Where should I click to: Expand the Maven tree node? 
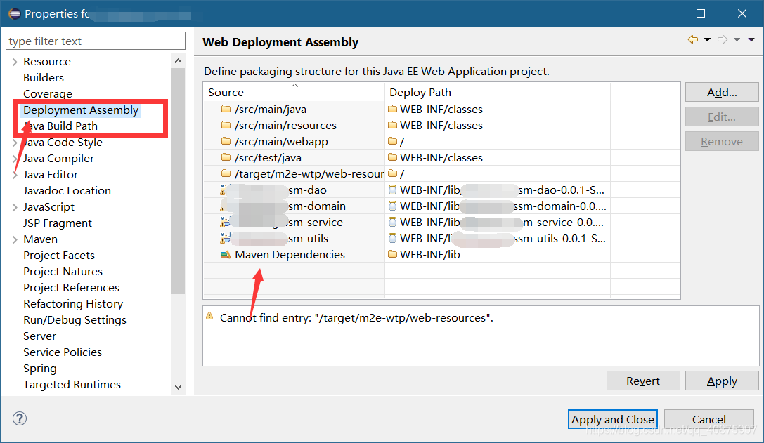pos(15,239)
